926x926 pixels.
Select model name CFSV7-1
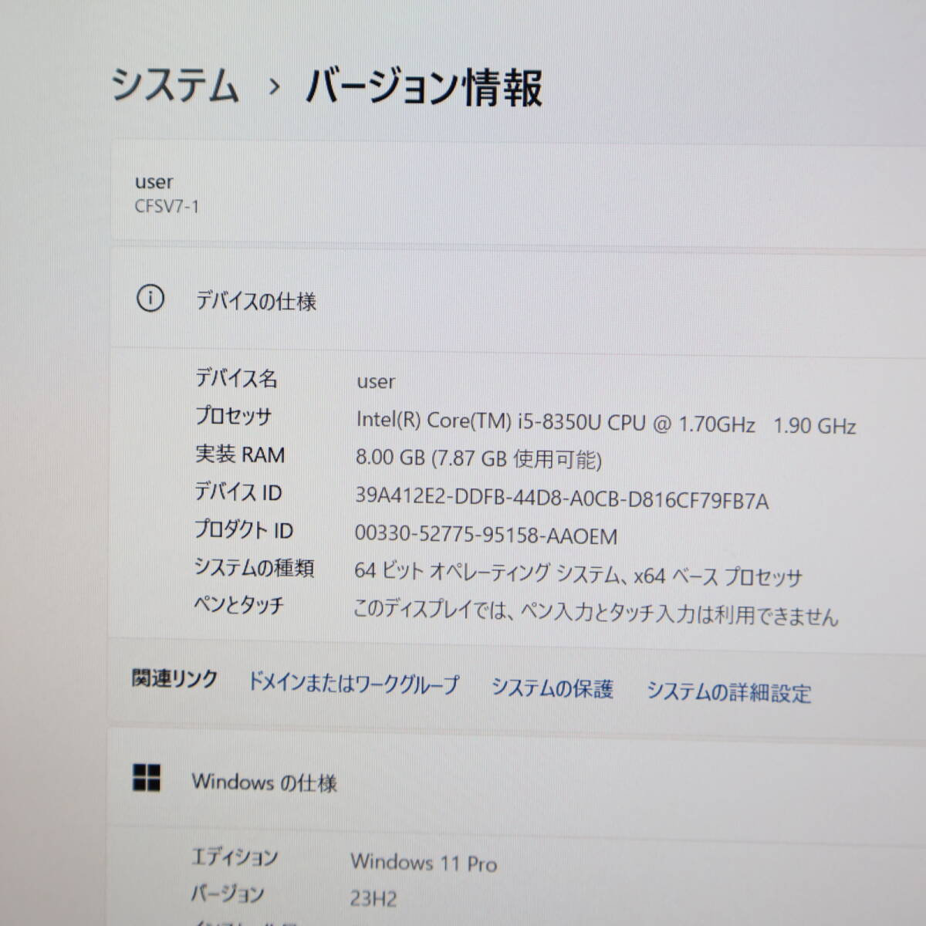(167, 206)
